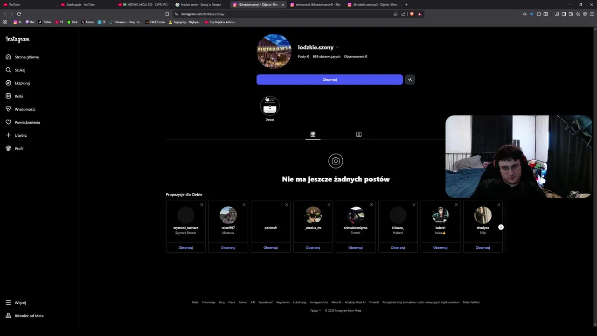Show next suggestions with arrow button
The image size is (597, 336).
pos(501,227)
